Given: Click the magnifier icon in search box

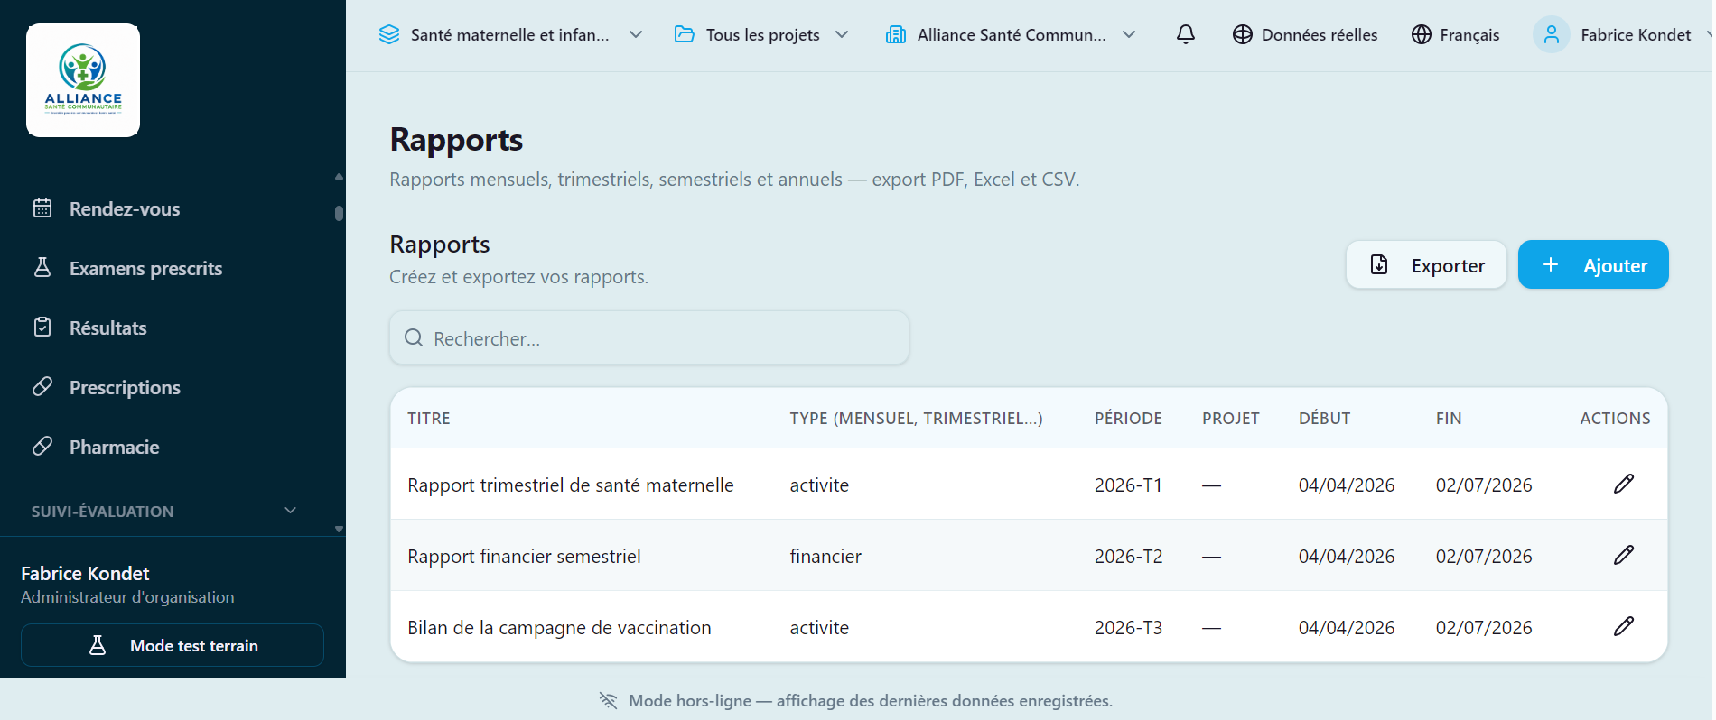Looking at the screenshot, I should [x=414, y=337].
